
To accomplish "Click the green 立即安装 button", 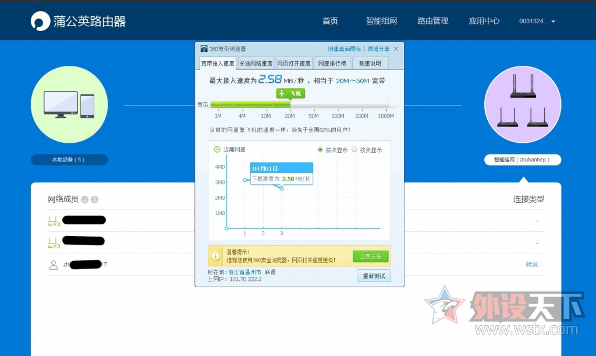I will click(371, 256).
